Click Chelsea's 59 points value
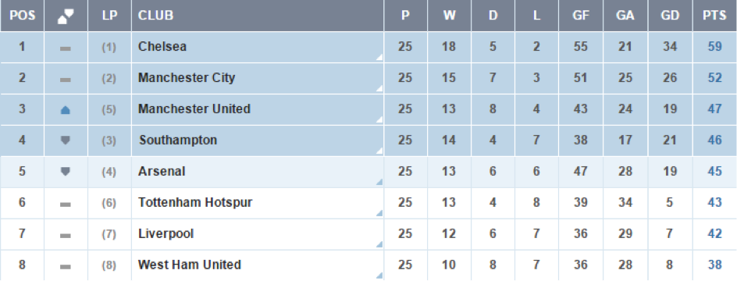The height and width of the screenshot is (281, 737). pos(714,47)
